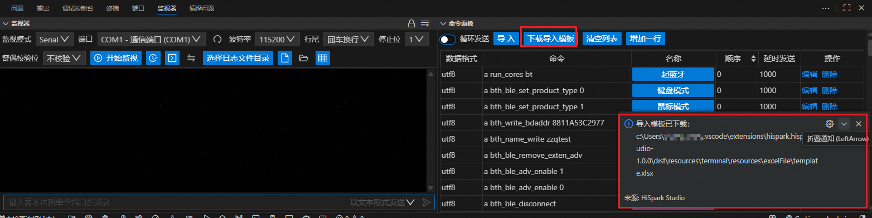Image resolution: width=872 pixels, height=218 pixels.
Task: Click 编辑 in the a run_cores bt row
Action: pyautogui.click(x=810, y=74)
